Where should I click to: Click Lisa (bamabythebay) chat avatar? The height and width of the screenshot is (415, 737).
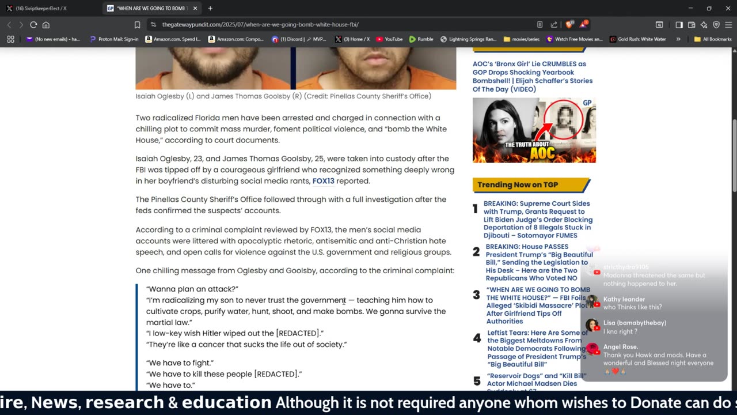pos(591,325)
